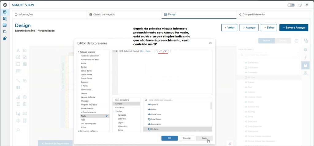This screenshot has height=146, width=314.
Task: Collapse the Funções category
Action: tap(114, 111)
